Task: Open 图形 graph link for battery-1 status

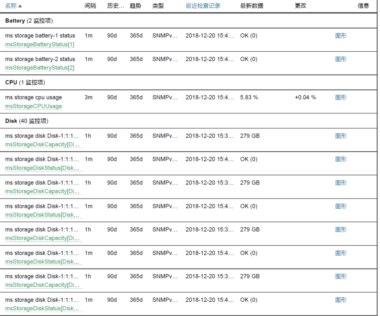Action: [341, 36]
